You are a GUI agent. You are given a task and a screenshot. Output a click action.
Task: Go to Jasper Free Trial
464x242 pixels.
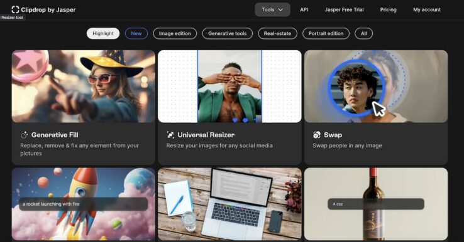coord(344,10)
